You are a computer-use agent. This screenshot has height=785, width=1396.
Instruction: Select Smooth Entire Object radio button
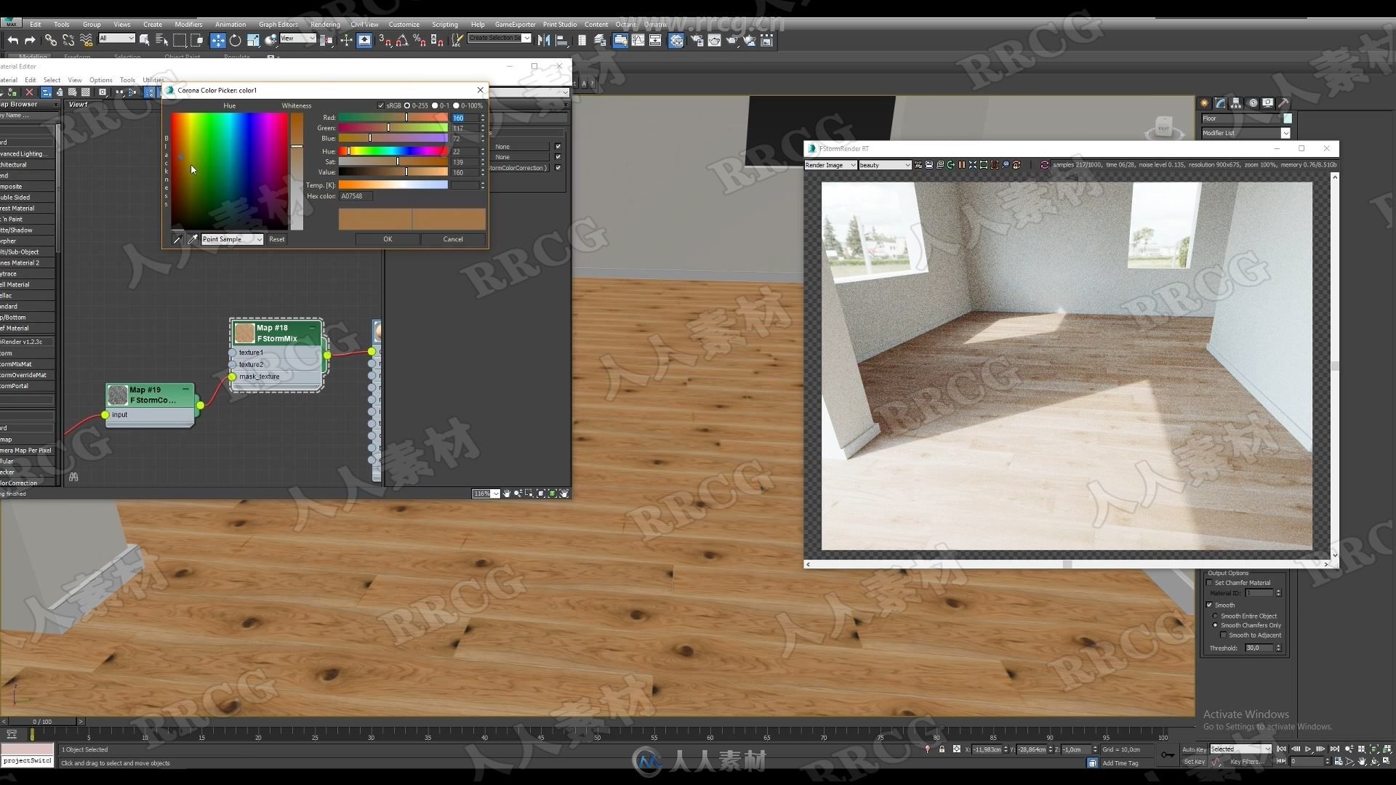click(x=1215, y=616)
